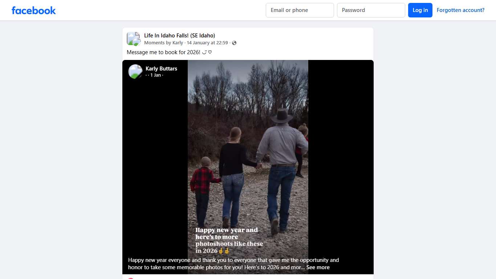Focus the Email or phone field

tap(300, 10)
